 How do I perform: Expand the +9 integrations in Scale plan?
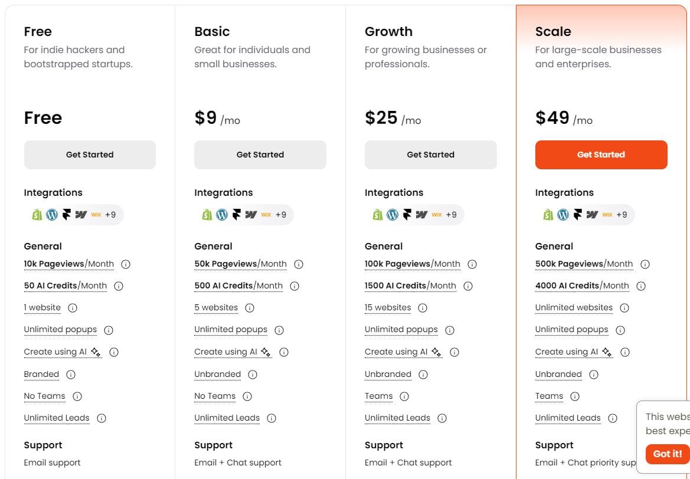tap(622, 215)
